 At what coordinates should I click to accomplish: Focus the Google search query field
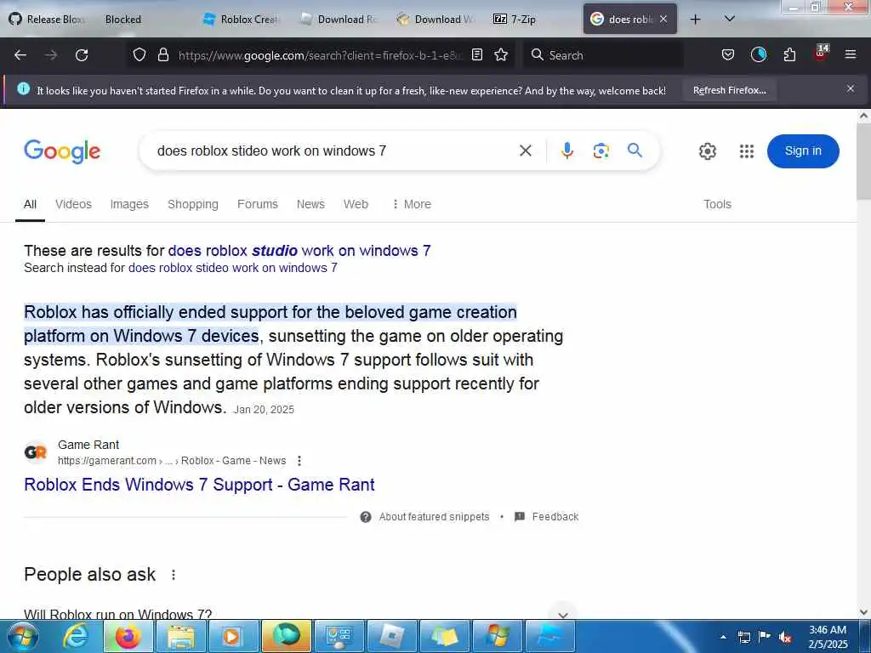pyautogui.click(x=333, y=150)
